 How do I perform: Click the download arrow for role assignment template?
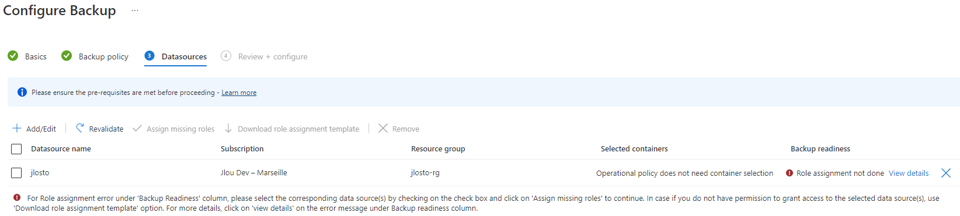point(228,128)
